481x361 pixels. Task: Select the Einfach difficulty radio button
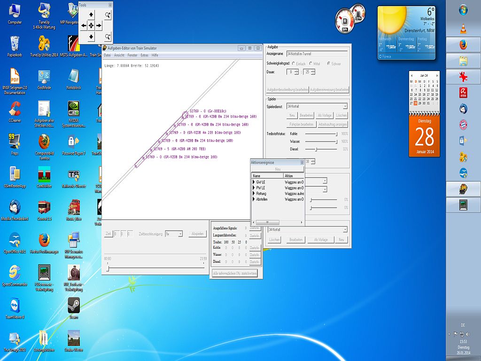pyautogui.click(x=294, y=63)
